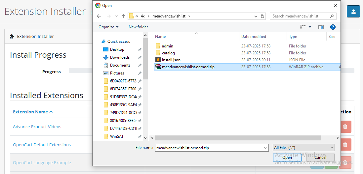The height and width of the screenshot is (174, 363).
Task: Open more view options dropdown arrow
Action: click(310, 27)
